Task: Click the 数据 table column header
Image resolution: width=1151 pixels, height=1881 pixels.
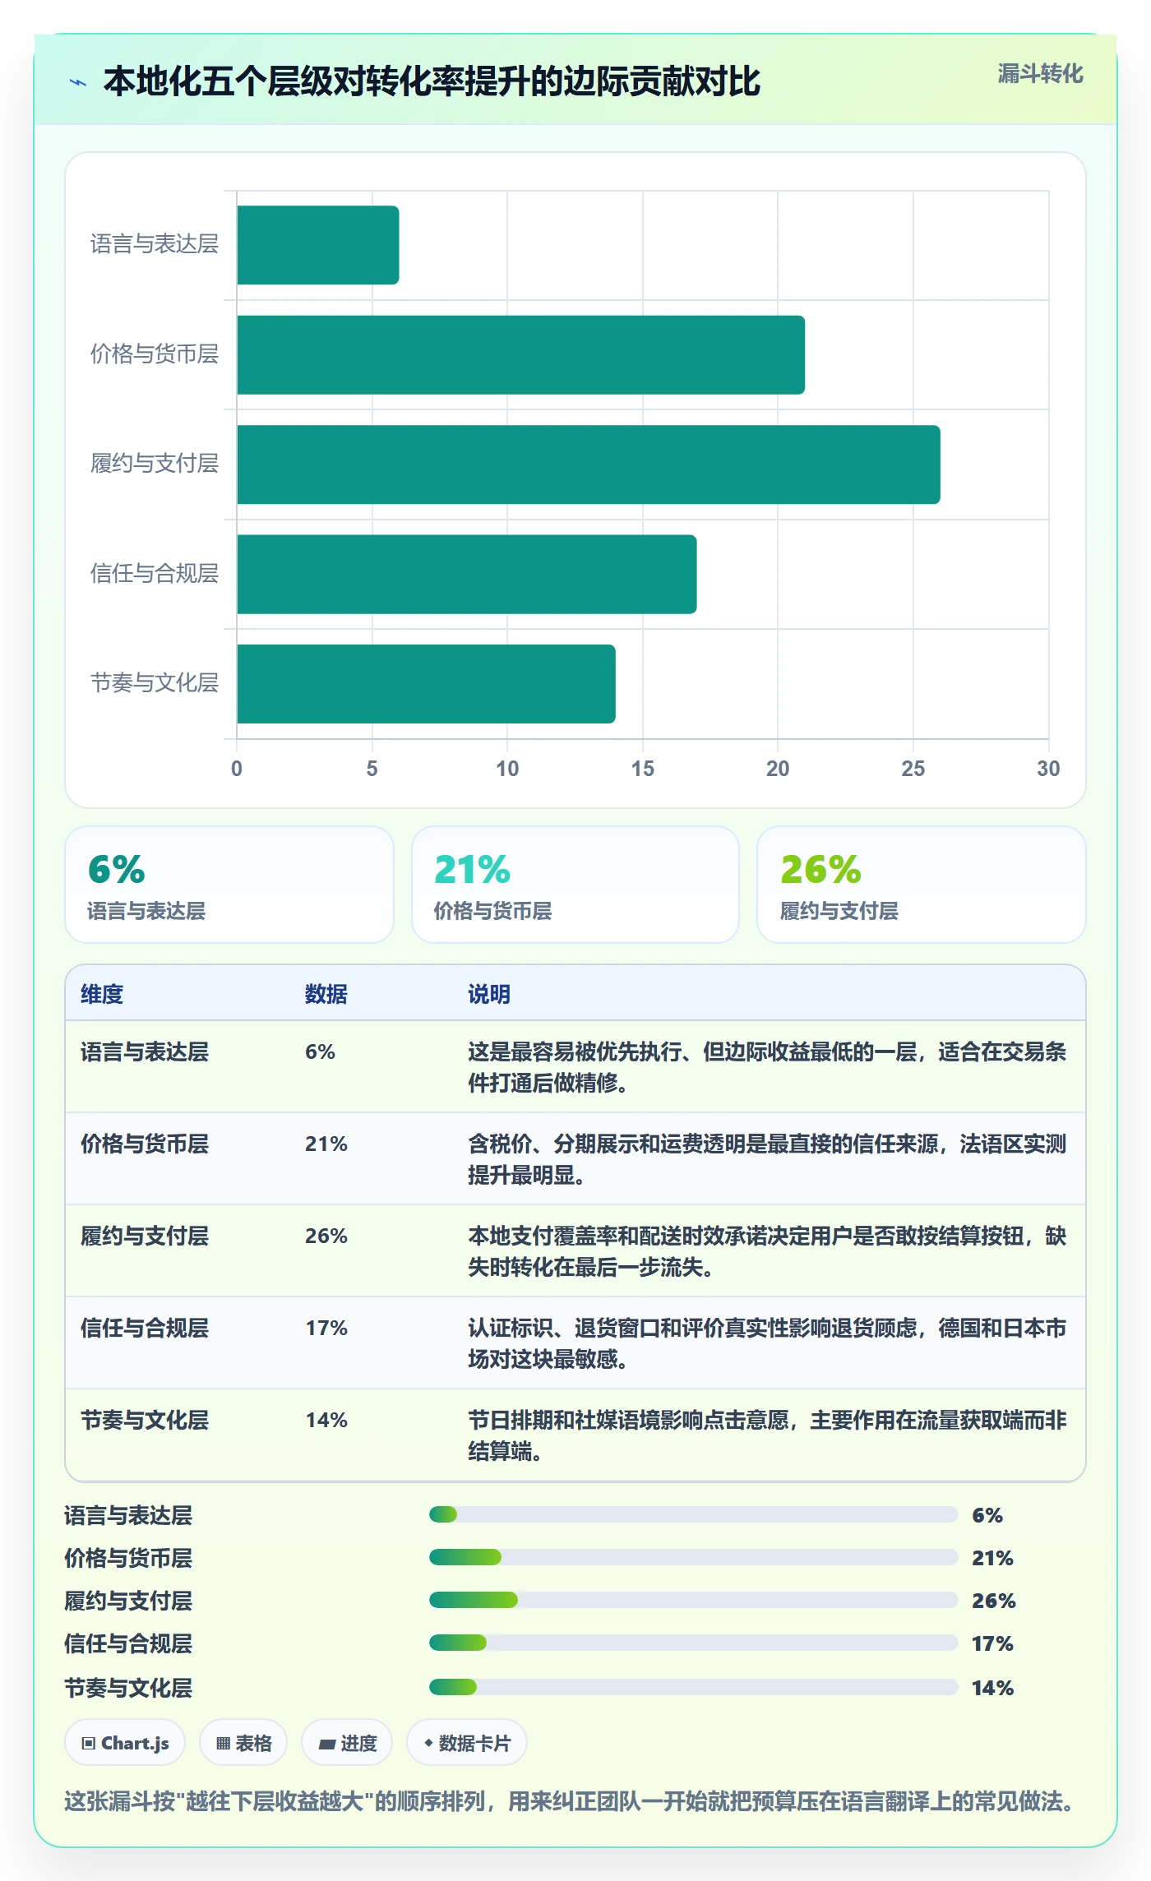Action: tap(326, 994)
